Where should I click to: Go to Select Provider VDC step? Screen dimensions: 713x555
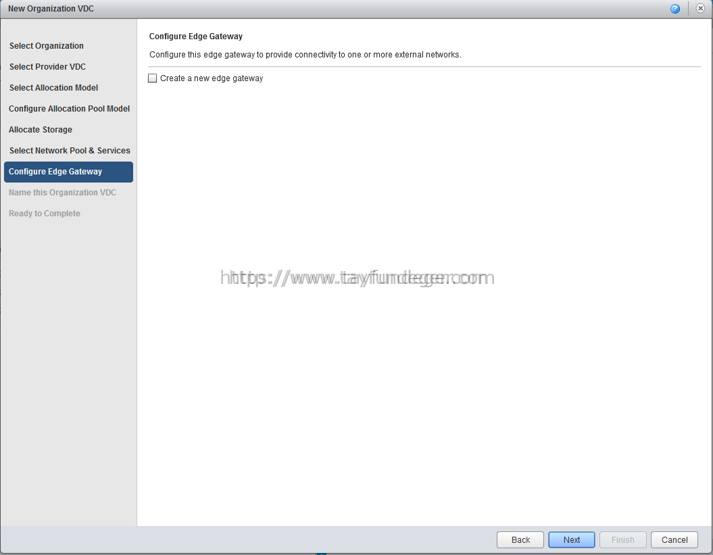click(47, 67)
